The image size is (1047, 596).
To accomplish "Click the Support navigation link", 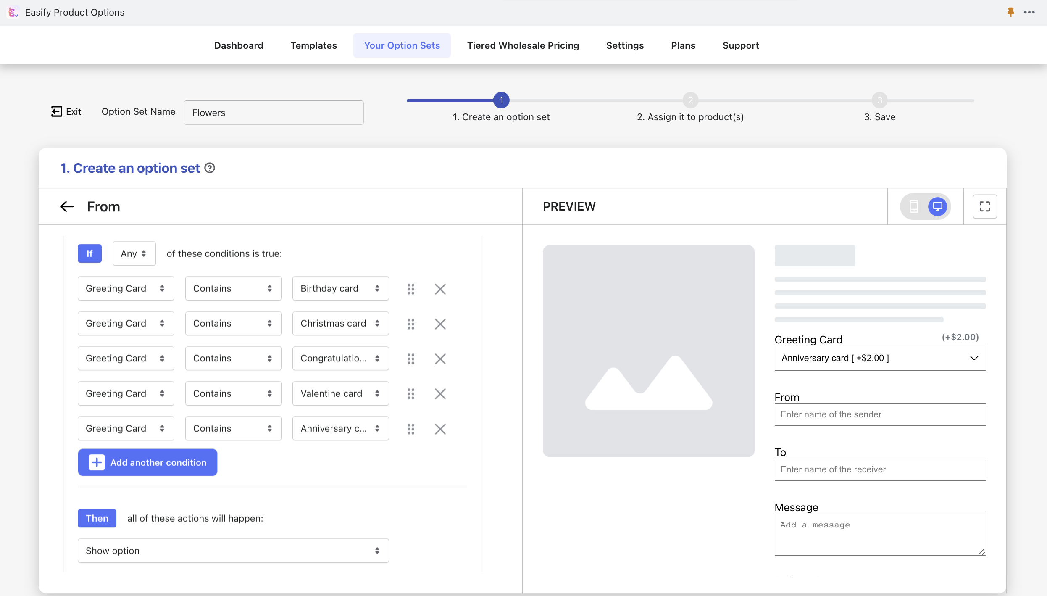I will coord(741,45).
